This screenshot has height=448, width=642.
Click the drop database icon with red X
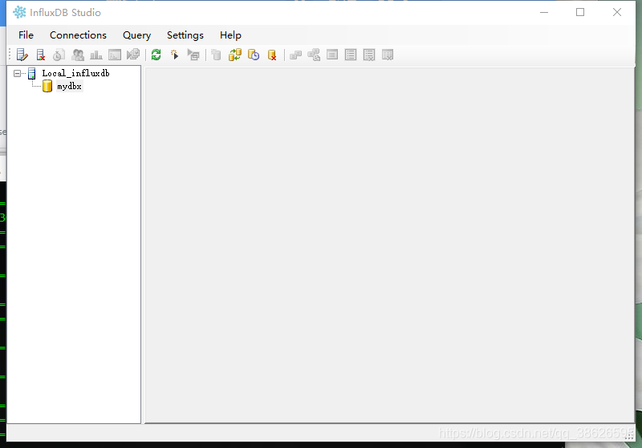(272, 55)
